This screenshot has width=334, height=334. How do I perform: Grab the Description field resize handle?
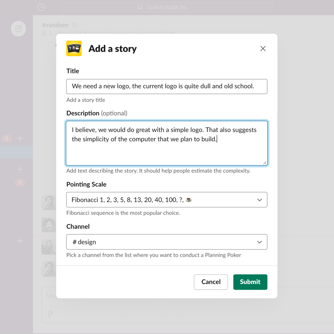pos(265,162)
